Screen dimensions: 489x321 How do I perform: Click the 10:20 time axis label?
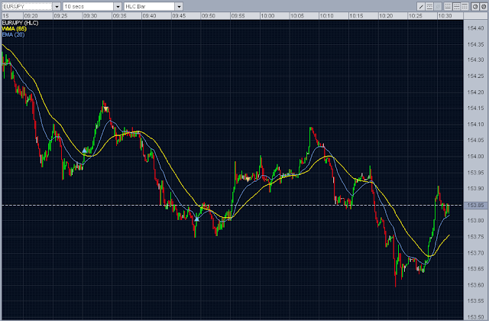coord(386,16)
